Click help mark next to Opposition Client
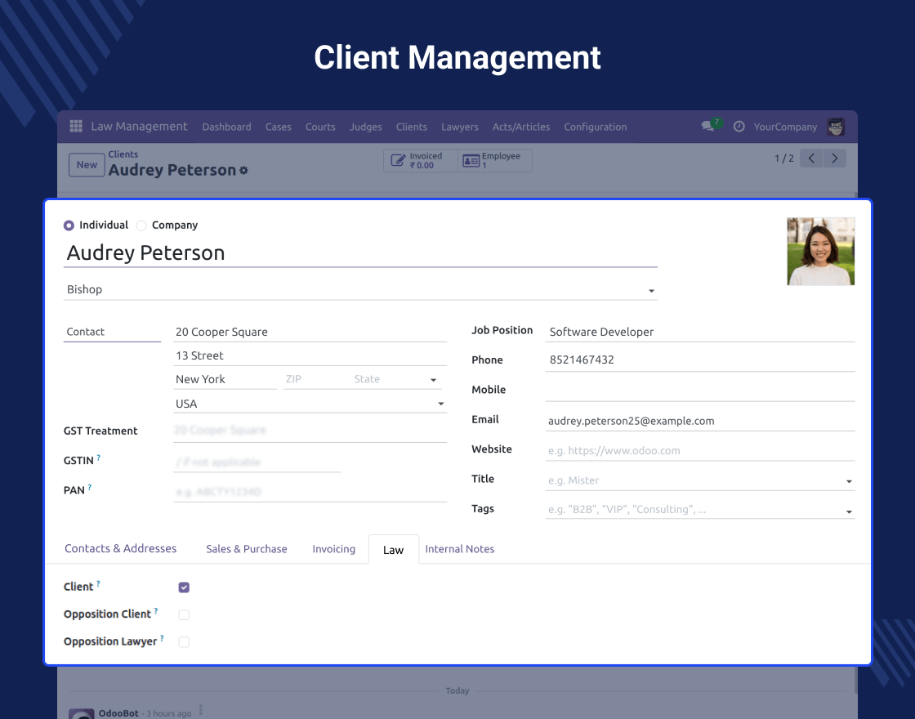The width and height of the screenshot is (915, 719). coord(156,611)
